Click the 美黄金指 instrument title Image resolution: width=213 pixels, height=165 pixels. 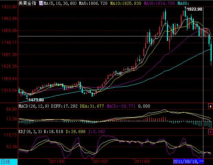(27, 3)
